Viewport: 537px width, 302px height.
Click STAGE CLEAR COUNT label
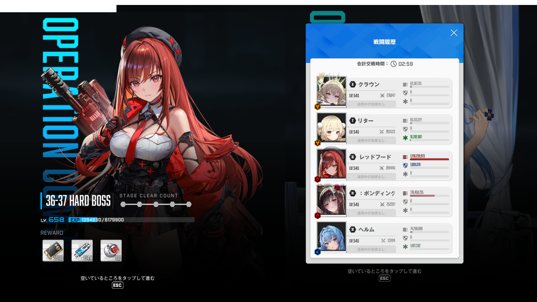[x=149, y=196]
